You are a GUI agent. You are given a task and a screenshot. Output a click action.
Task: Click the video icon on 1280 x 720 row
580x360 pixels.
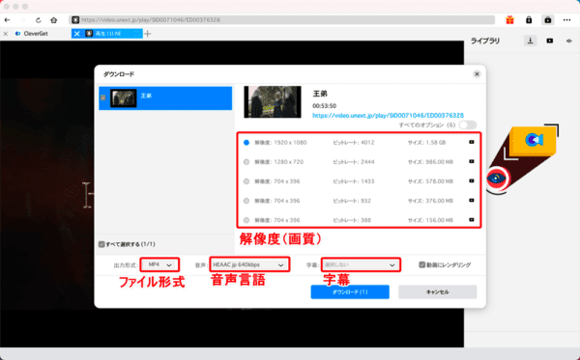point(472,161)
